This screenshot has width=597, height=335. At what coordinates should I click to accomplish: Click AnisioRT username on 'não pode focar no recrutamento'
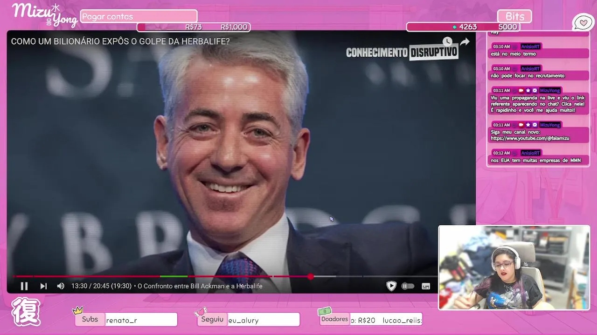tap(530, 68)
